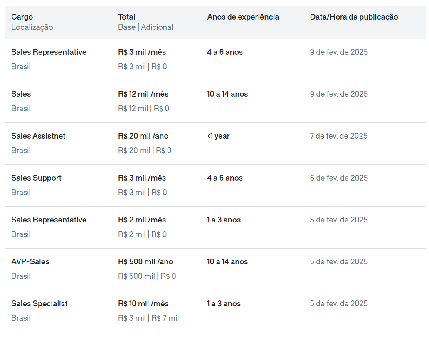The width and height of the screenshot is (429, 344).
Task: Open the Sales Assistnet job entry
Action: tap(38, 136)
